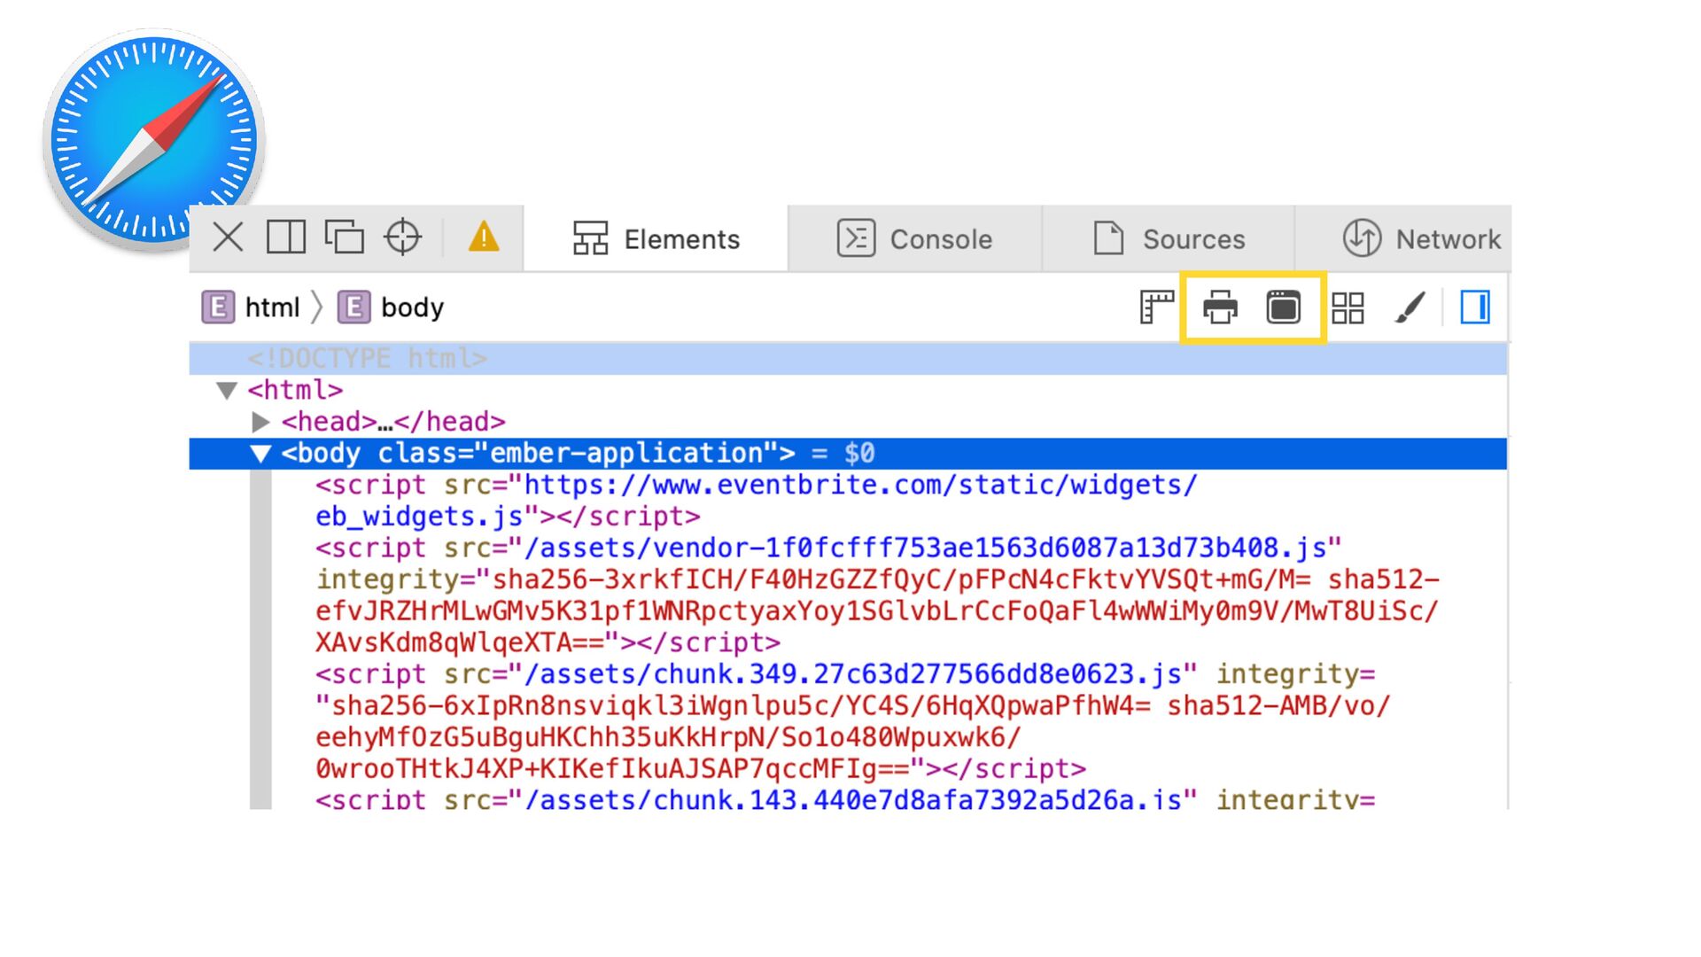Activate the element selection crosshair
Image resolution: width=1701 pixels, height=957 pixels.
(403, 237)
